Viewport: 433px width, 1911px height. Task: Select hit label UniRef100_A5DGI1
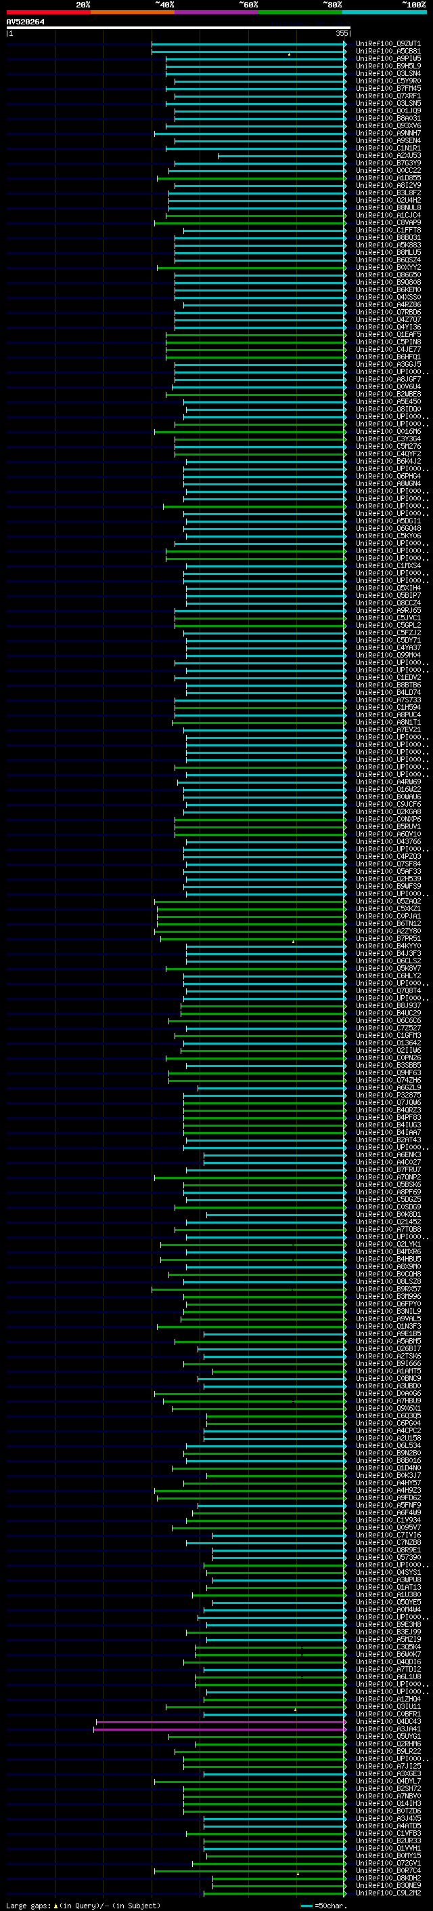[388, 521]
